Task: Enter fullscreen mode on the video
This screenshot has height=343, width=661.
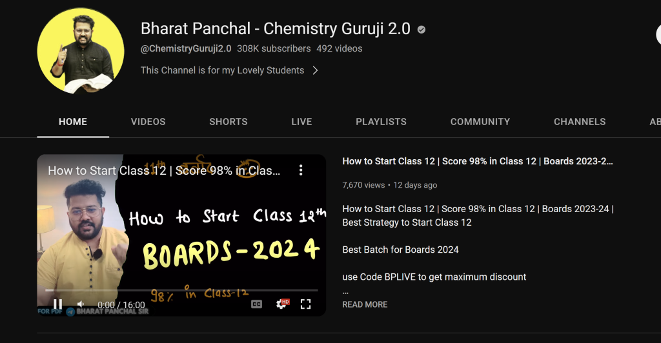Action: pyautogui.click(x=305, y=304)
